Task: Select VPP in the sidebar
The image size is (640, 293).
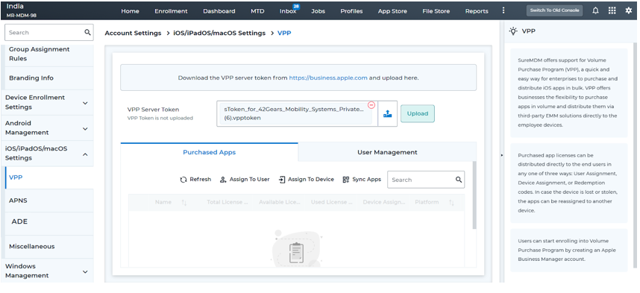Action: (x=49, y=177)
